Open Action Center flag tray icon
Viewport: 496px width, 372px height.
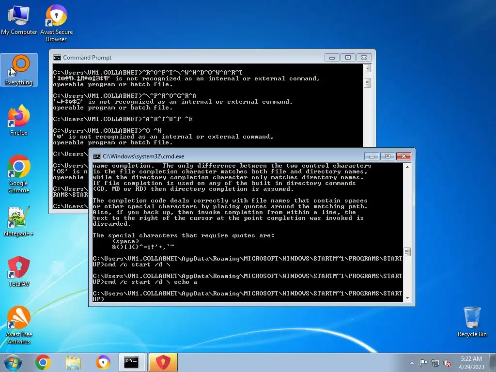(423, 363)
